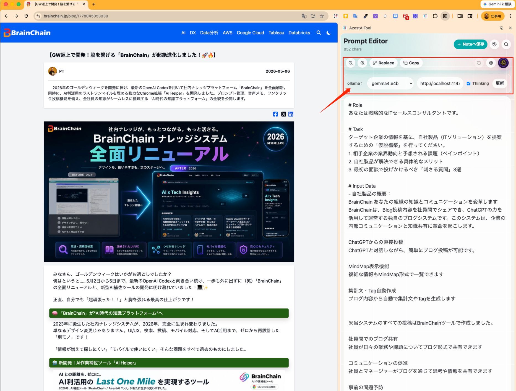
Task: Copy the prompt with the Copy button
Action: click(411, 63)
